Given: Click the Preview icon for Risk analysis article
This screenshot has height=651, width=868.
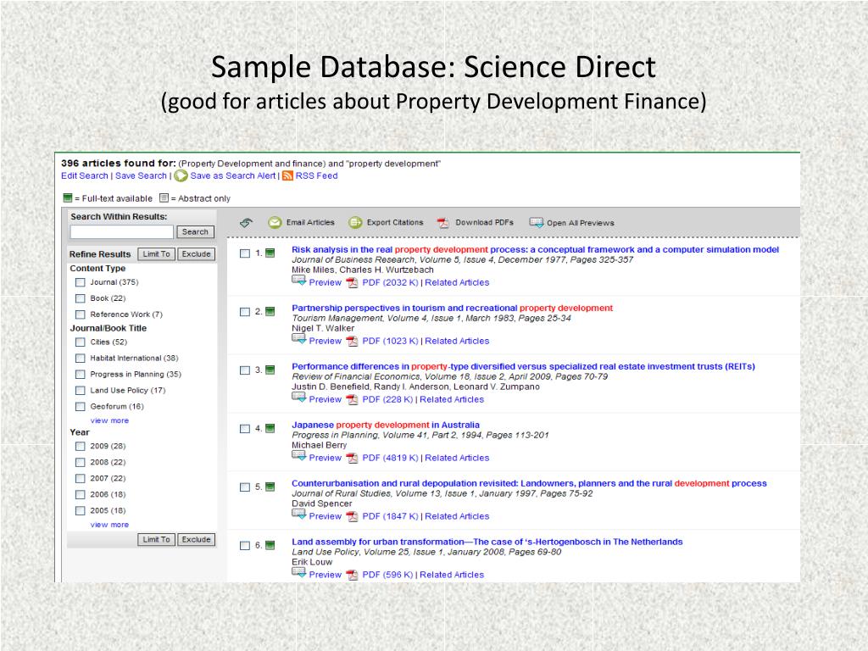Looking at the screenshot, I should (299, 281).
